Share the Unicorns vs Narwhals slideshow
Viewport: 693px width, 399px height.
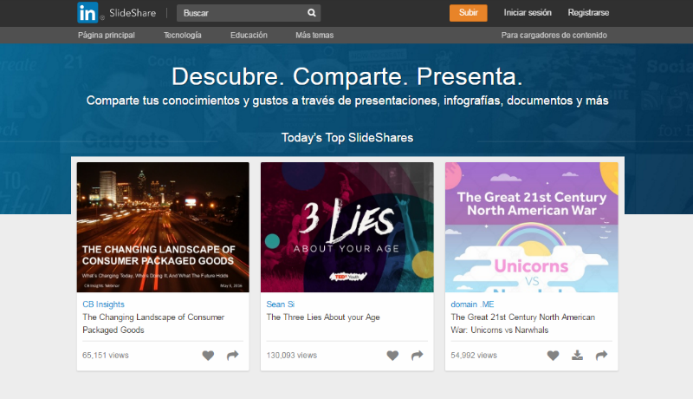tap(601, 356)
